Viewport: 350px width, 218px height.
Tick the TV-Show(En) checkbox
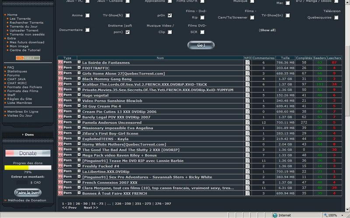pos(288,15)
